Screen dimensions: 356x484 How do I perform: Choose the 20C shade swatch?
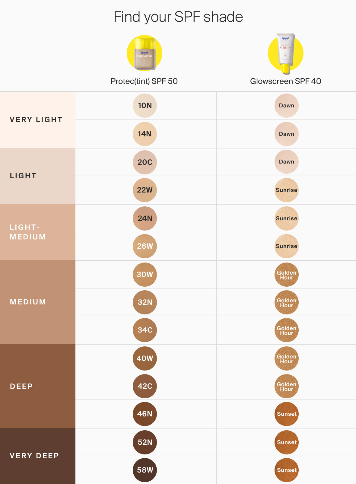(145, 162)
